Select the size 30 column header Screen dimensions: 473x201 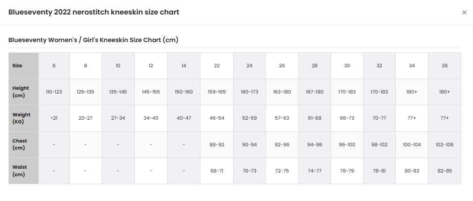pyautogui.click(x=347, y=65)
